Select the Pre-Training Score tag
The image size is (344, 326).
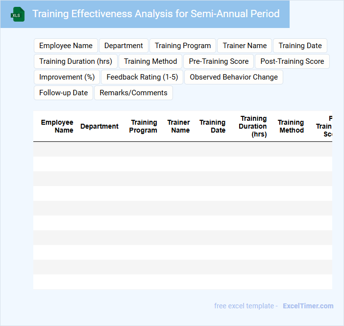(x=219, y=61)
